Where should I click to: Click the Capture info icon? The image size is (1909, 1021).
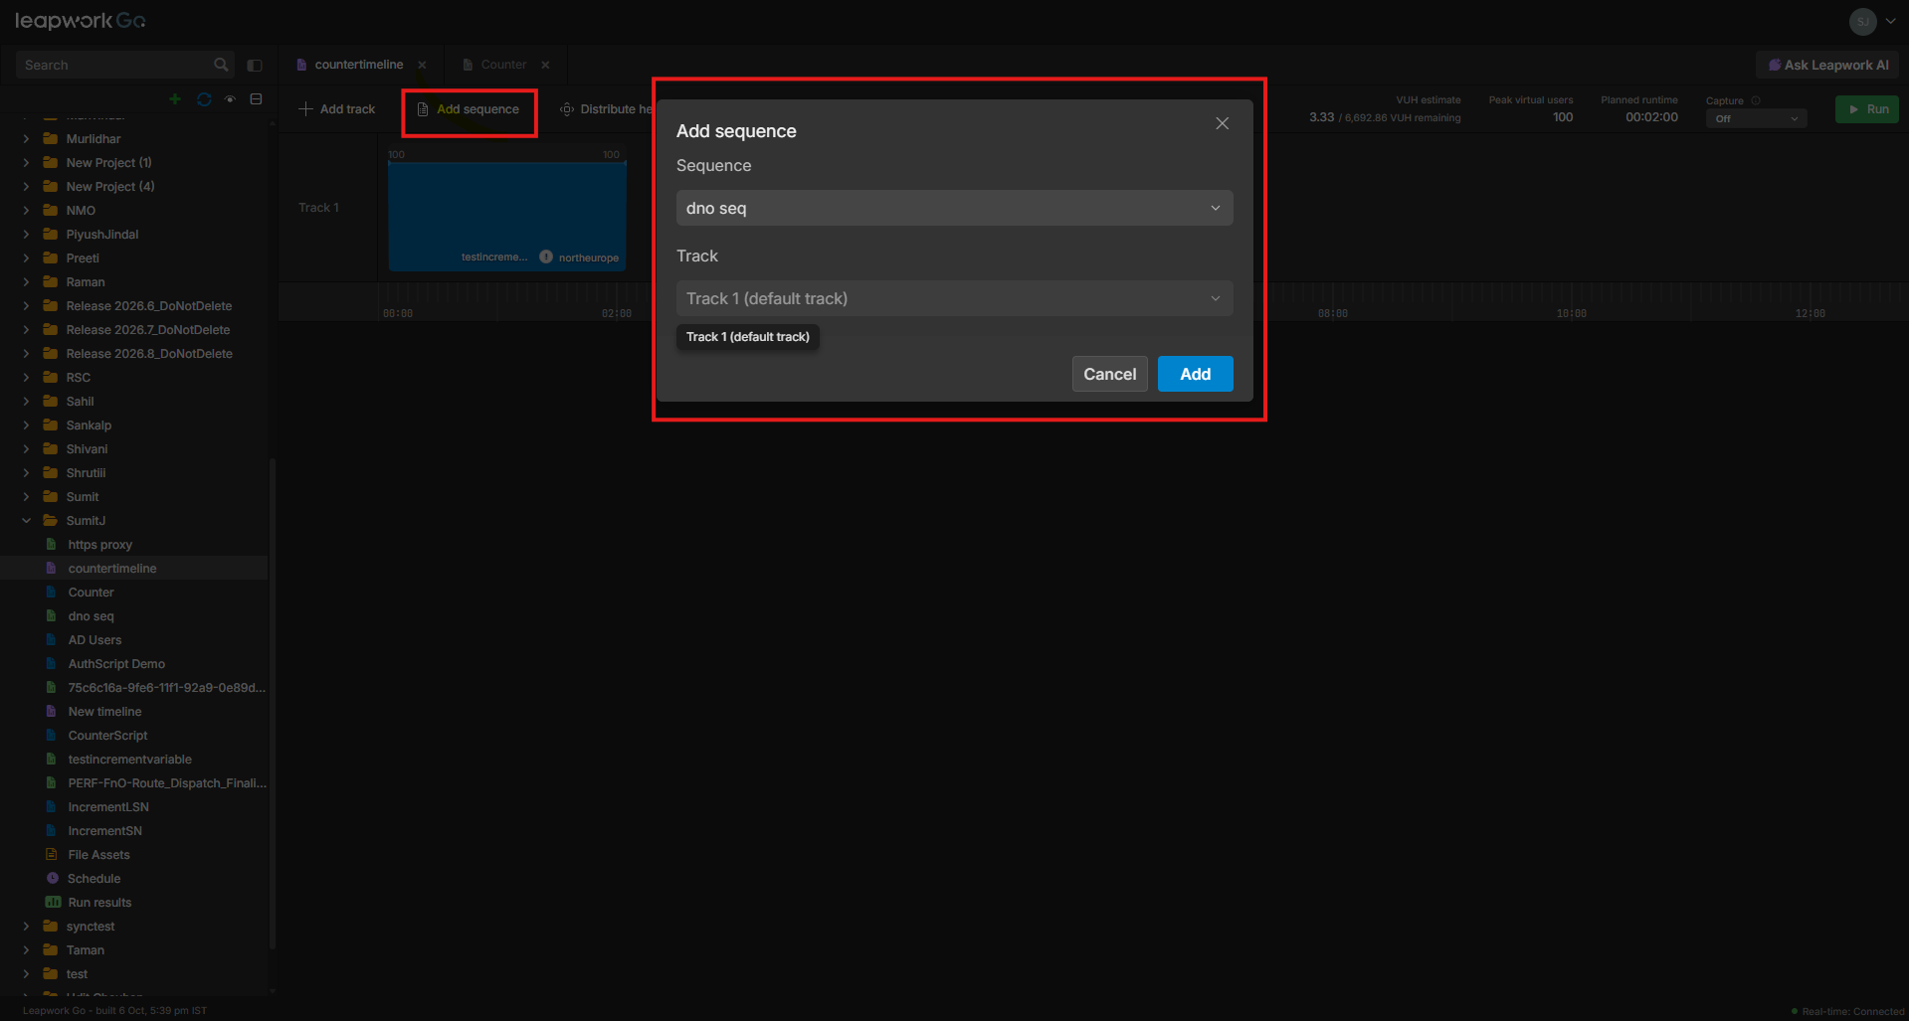tap(1756, 100)
